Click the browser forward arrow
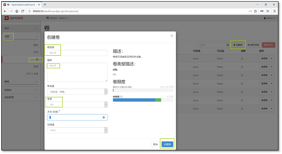 pos(11,11)
